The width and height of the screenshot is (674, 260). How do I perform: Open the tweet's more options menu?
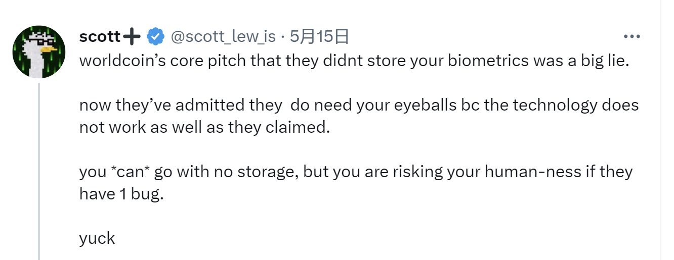point(631,36)
